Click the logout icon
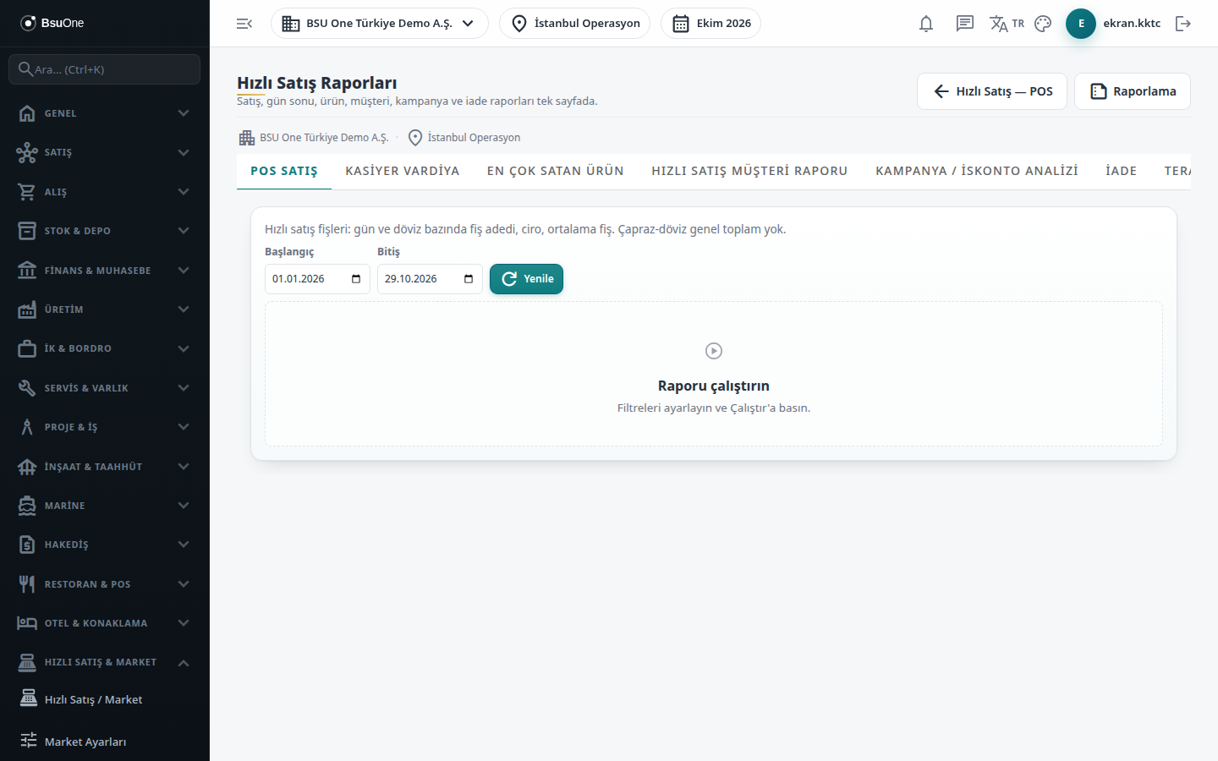Image resolution: width=1218 pixels, height=761 pixels. 1183,24
